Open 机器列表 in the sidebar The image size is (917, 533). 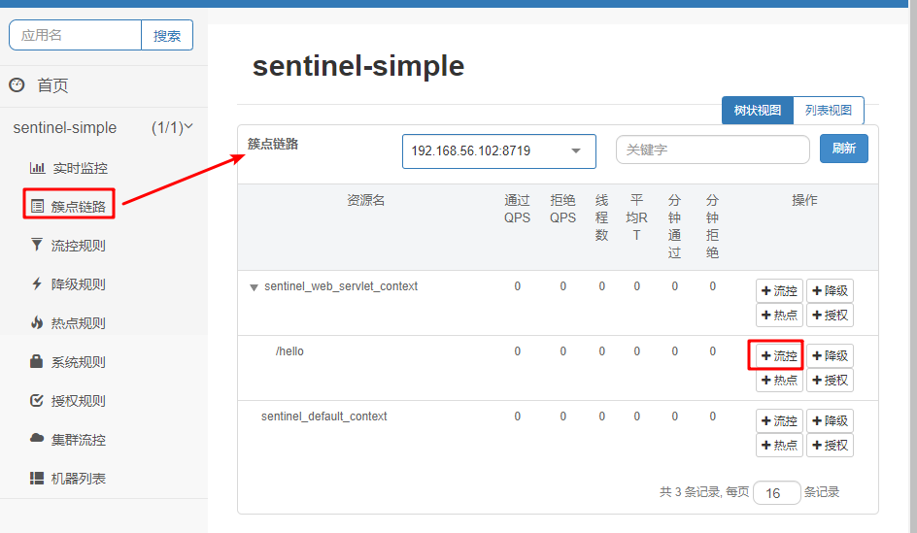pos(79,479)
